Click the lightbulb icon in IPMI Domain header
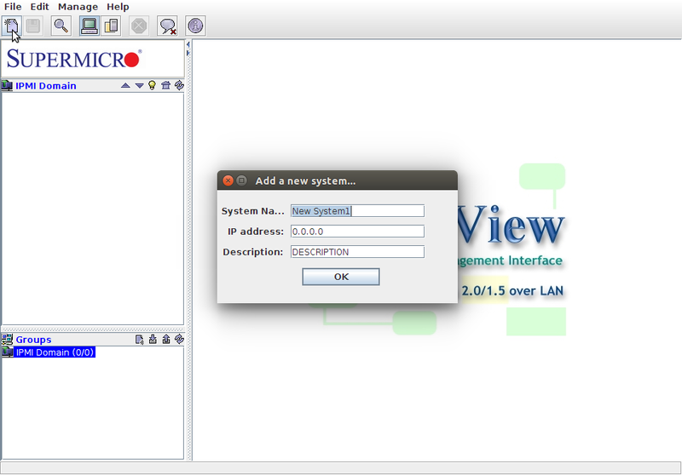 click(x=152, y=85)
